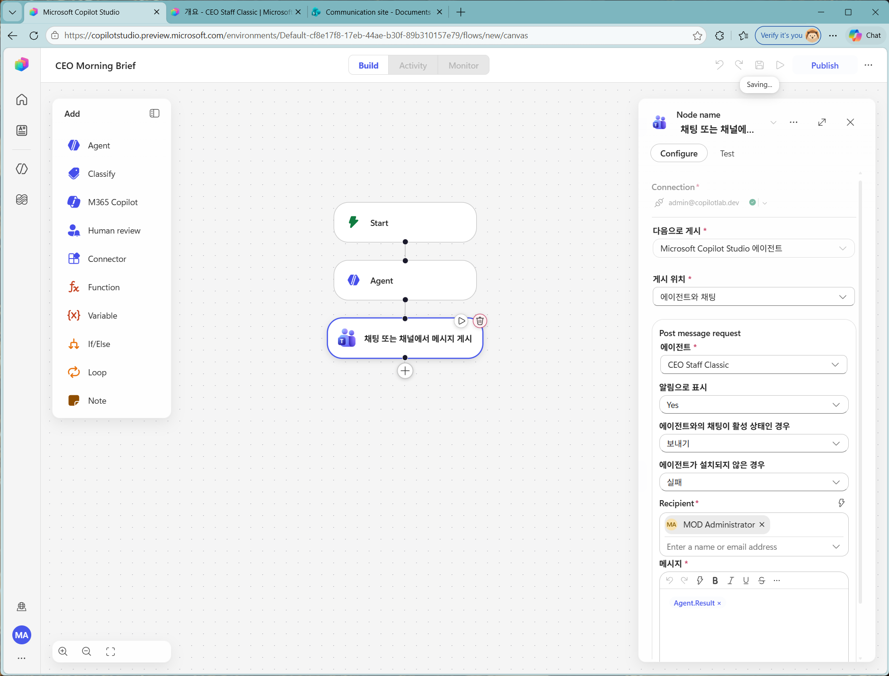Image resolution: width=889 pixels, height=676 pixels.
Task: Switch to the Monitor tab
Action: tap(463, 65)
